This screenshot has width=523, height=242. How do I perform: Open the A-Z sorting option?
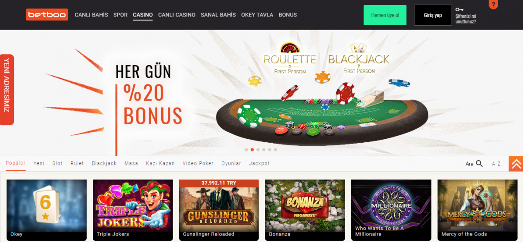point(496,164)
